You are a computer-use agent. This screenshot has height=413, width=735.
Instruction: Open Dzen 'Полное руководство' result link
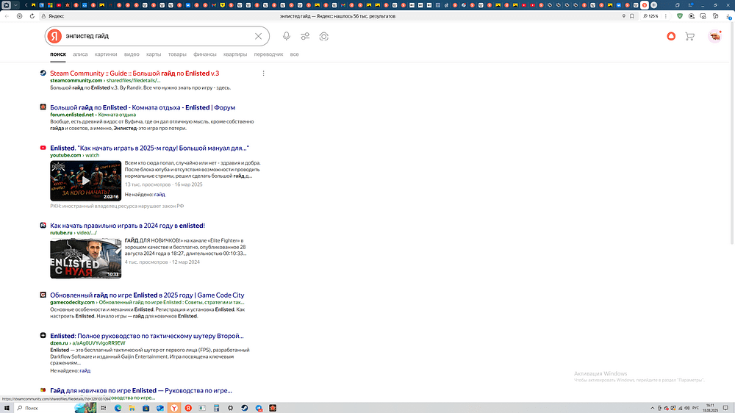pos(147,336)
